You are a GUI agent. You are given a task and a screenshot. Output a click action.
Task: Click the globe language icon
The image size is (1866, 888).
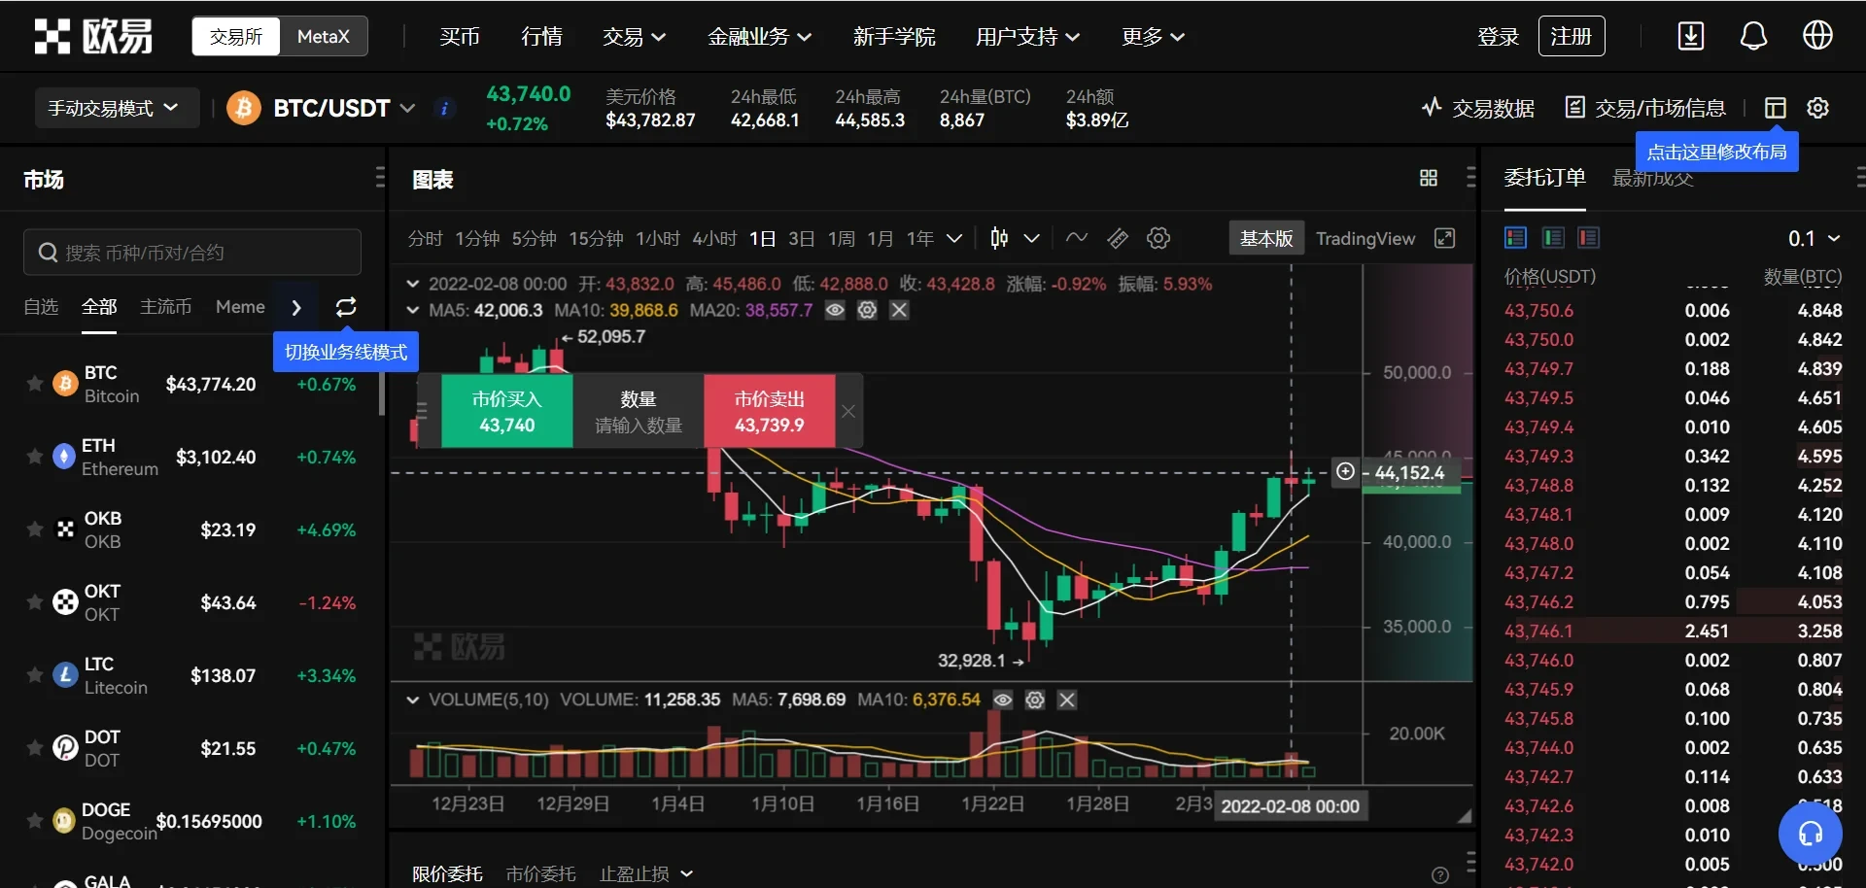click(x=1817, y=36)
